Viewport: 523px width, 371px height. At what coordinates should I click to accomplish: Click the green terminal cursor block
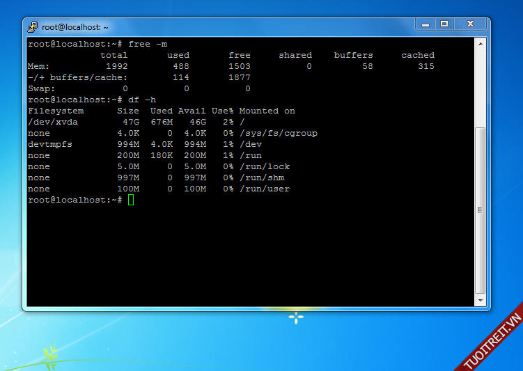tap(131, 200)
